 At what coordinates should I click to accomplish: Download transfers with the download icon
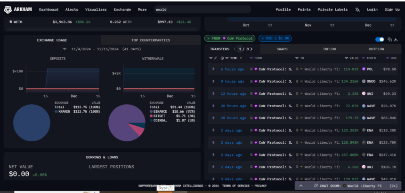pyautogui.click(x=396, y=39)
